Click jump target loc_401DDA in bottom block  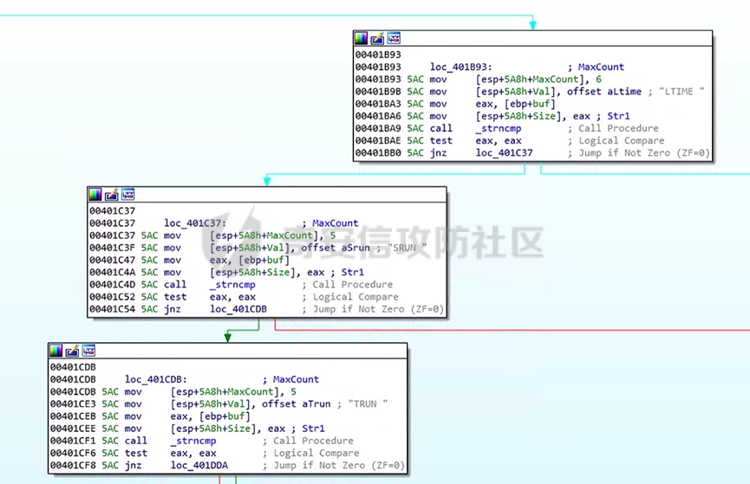click(199, 466)
